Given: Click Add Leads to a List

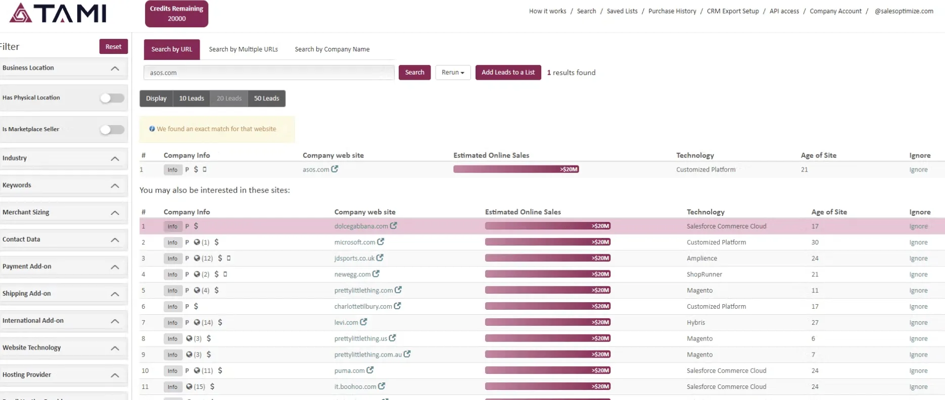Looking at the screenshot, I should [508, 73].
